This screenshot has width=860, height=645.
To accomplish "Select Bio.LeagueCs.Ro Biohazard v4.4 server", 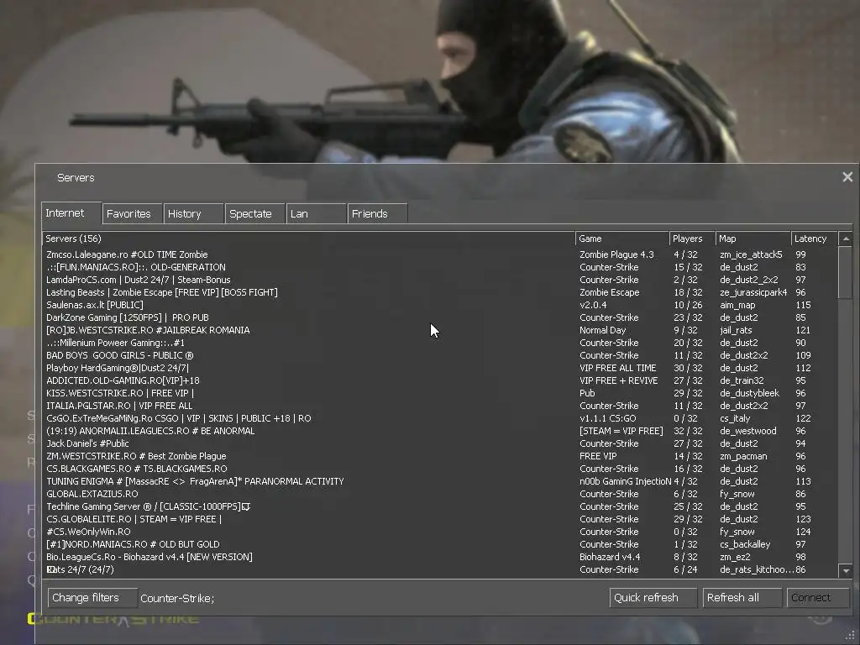I will pos(440,558).
